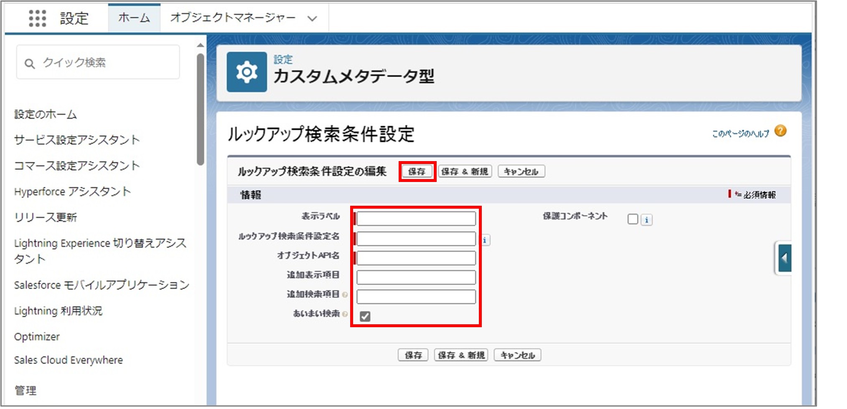Select 設定のホーム in the sidebar

tap(45, 114)
